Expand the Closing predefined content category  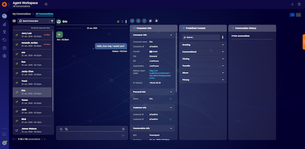point(203,59)
